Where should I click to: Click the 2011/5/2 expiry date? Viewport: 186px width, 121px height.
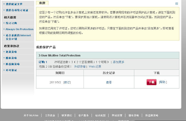[x=55, y=82]
